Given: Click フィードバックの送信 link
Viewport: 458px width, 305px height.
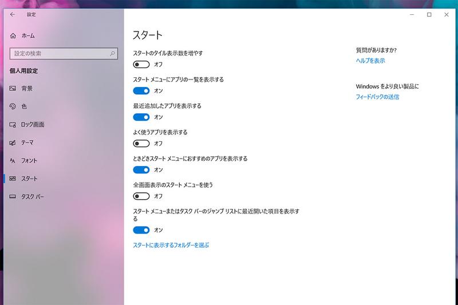Looking at the screenshot, I should (x=377, y=97).
